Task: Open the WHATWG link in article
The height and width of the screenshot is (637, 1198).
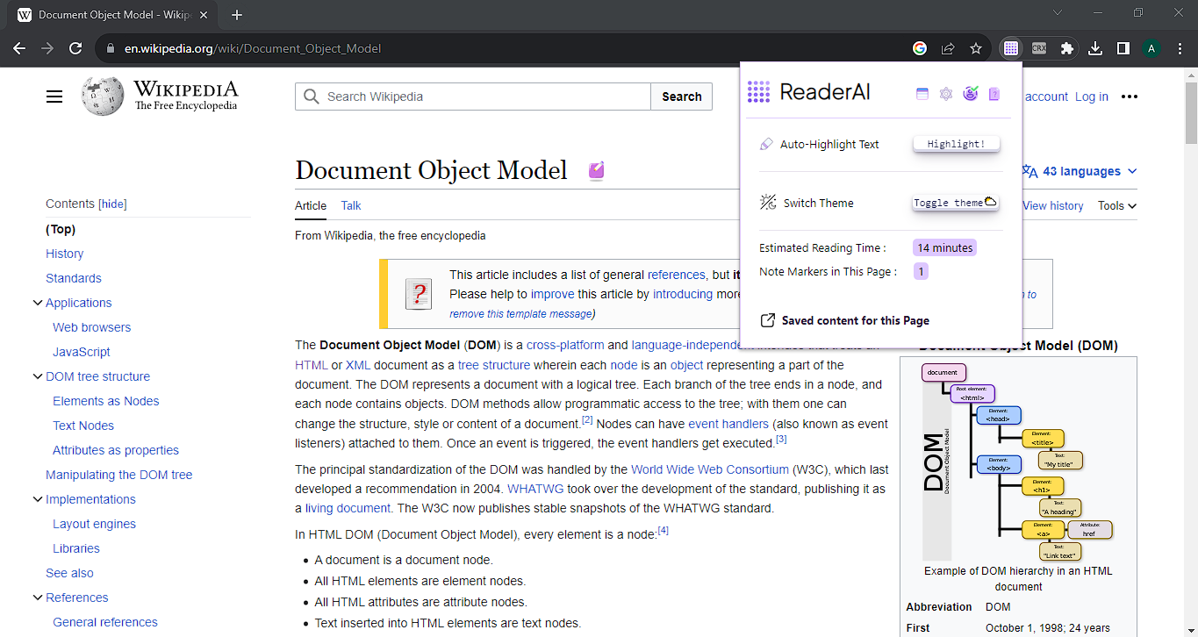Action: coord(535,489)
